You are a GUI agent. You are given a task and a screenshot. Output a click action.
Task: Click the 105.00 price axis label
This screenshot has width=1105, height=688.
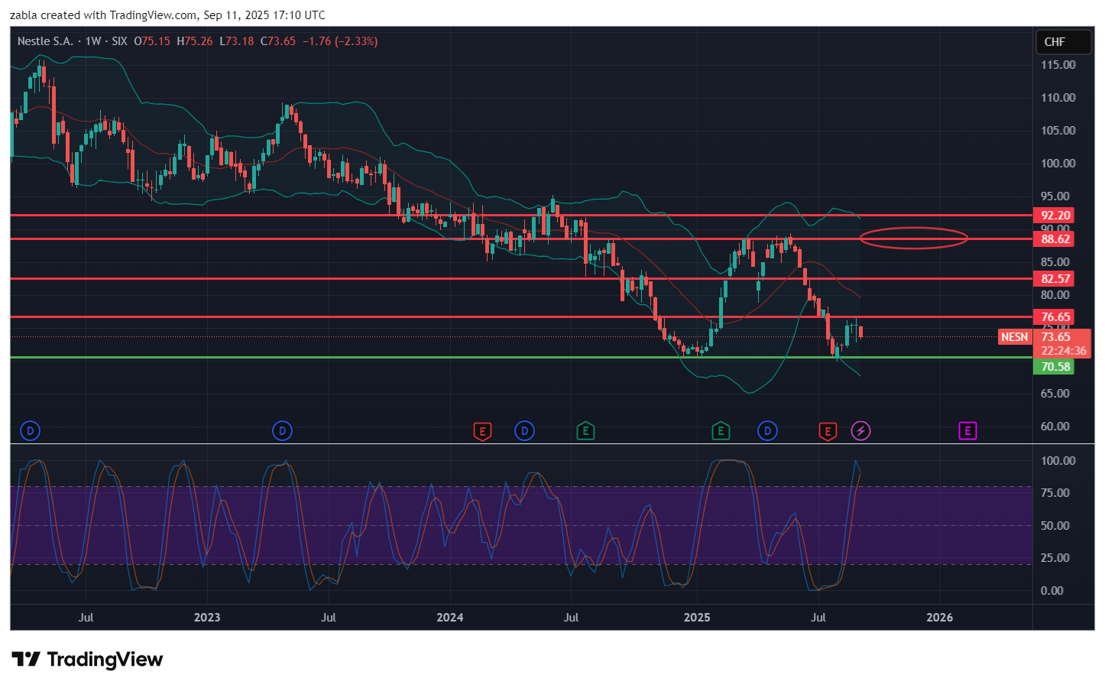pyautogui.click(x=1058, y=131)
